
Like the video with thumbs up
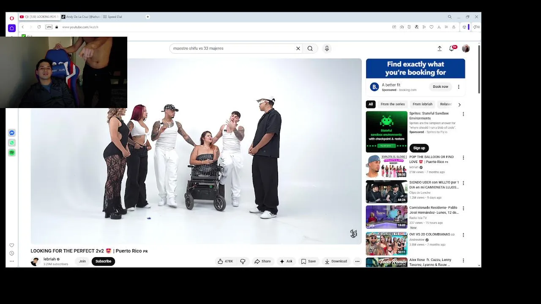coord(225,261)
